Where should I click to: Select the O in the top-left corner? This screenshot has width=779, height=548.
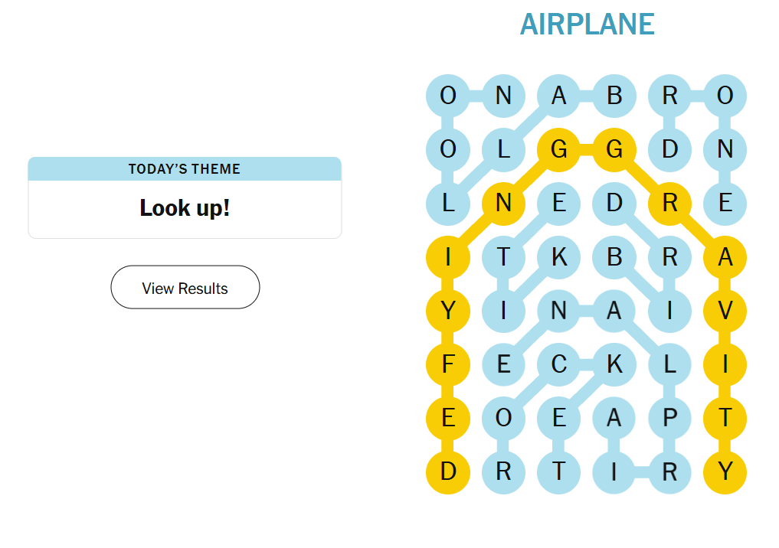pos(448,96)
